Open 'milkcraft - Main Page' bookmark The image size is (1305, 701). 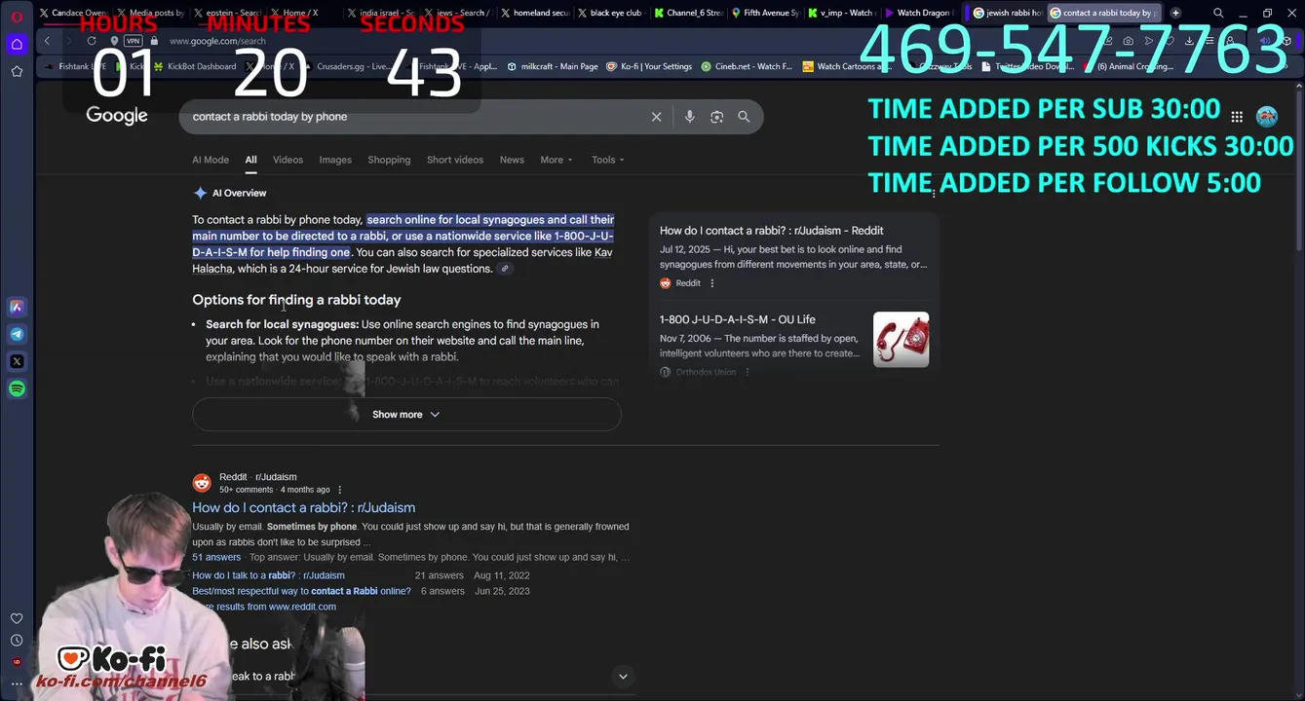coord(553,66)
